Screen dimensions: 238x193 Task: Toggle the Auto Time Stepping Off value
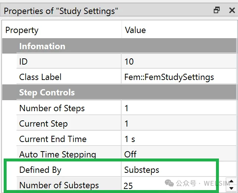(x=179, y=154)
